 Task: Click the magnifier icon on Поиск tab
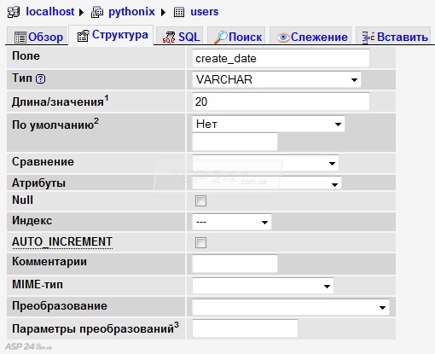pos(221,38)
